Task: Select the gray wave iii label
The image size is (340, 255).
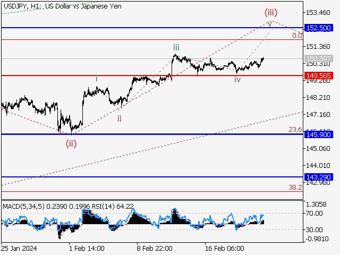Action: 176,47
